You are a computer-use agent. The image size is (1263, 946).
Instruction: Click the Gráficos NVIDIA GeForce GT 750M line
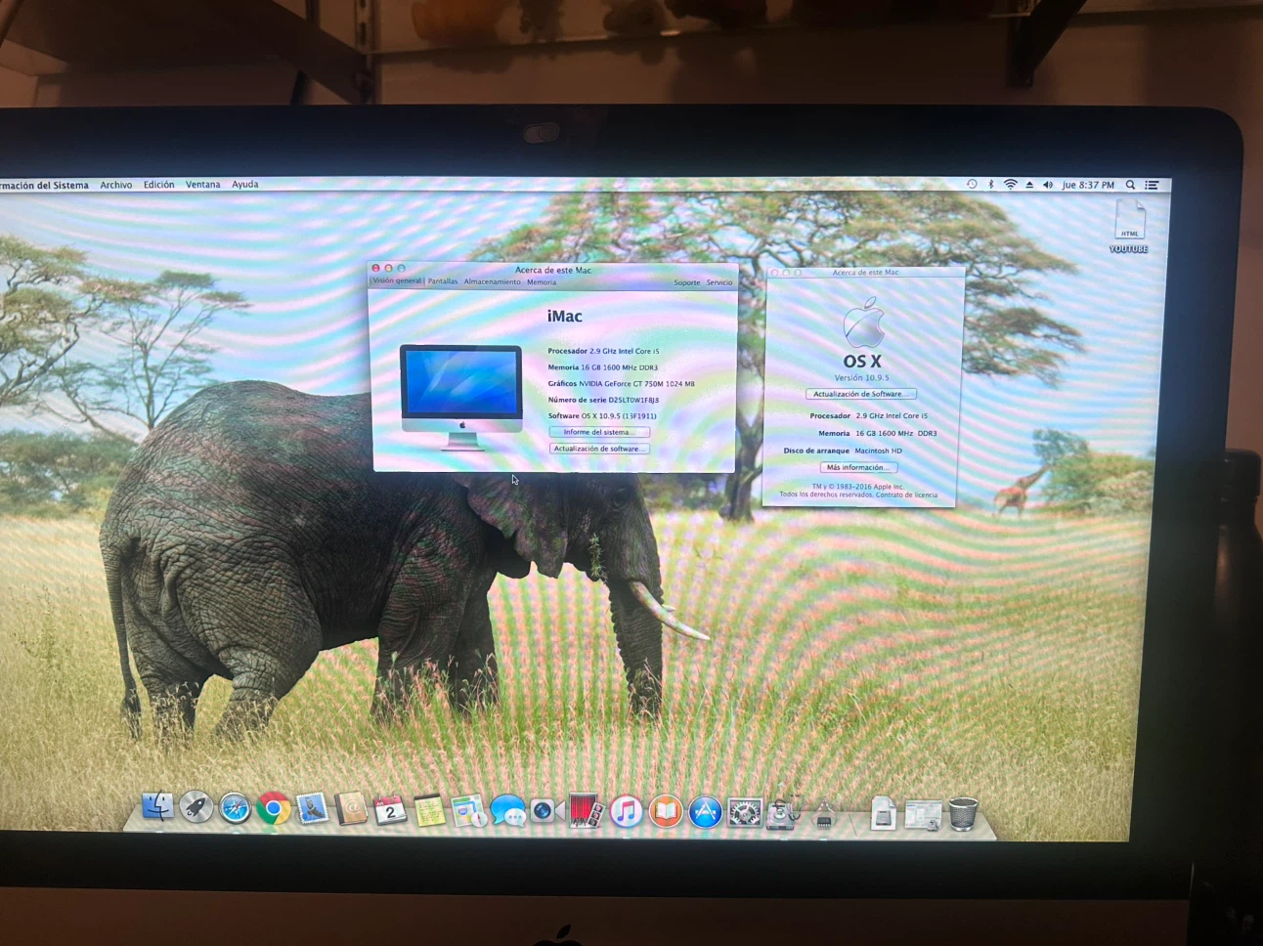(x=621, y=384)
